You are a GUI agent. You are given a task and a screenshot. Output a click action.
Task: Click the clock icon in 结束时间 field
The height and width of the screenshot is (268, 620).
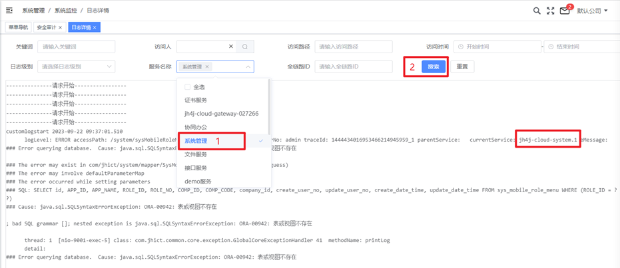click(550, 47)
